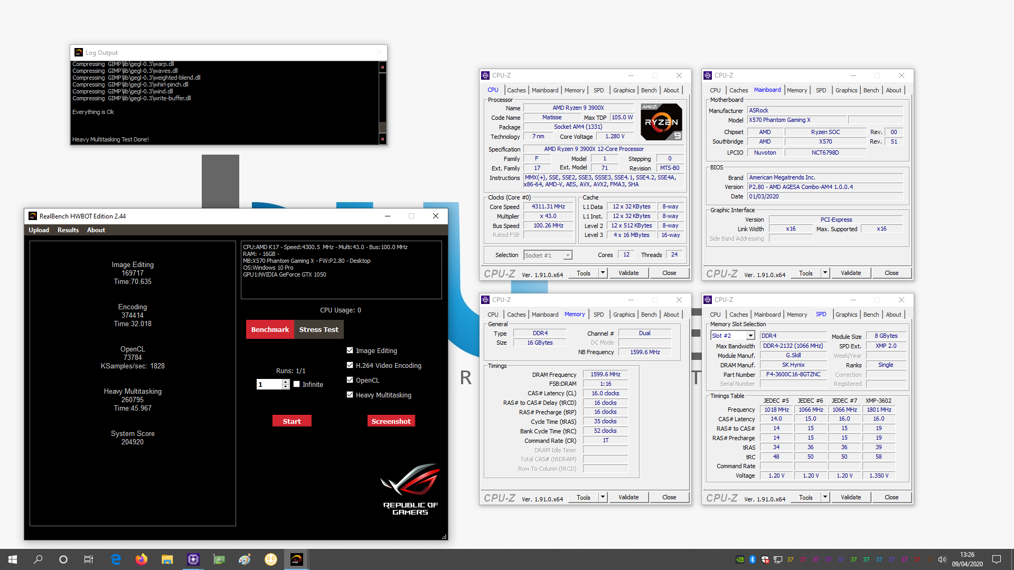Open File Explorer from the taskbar

167,559
